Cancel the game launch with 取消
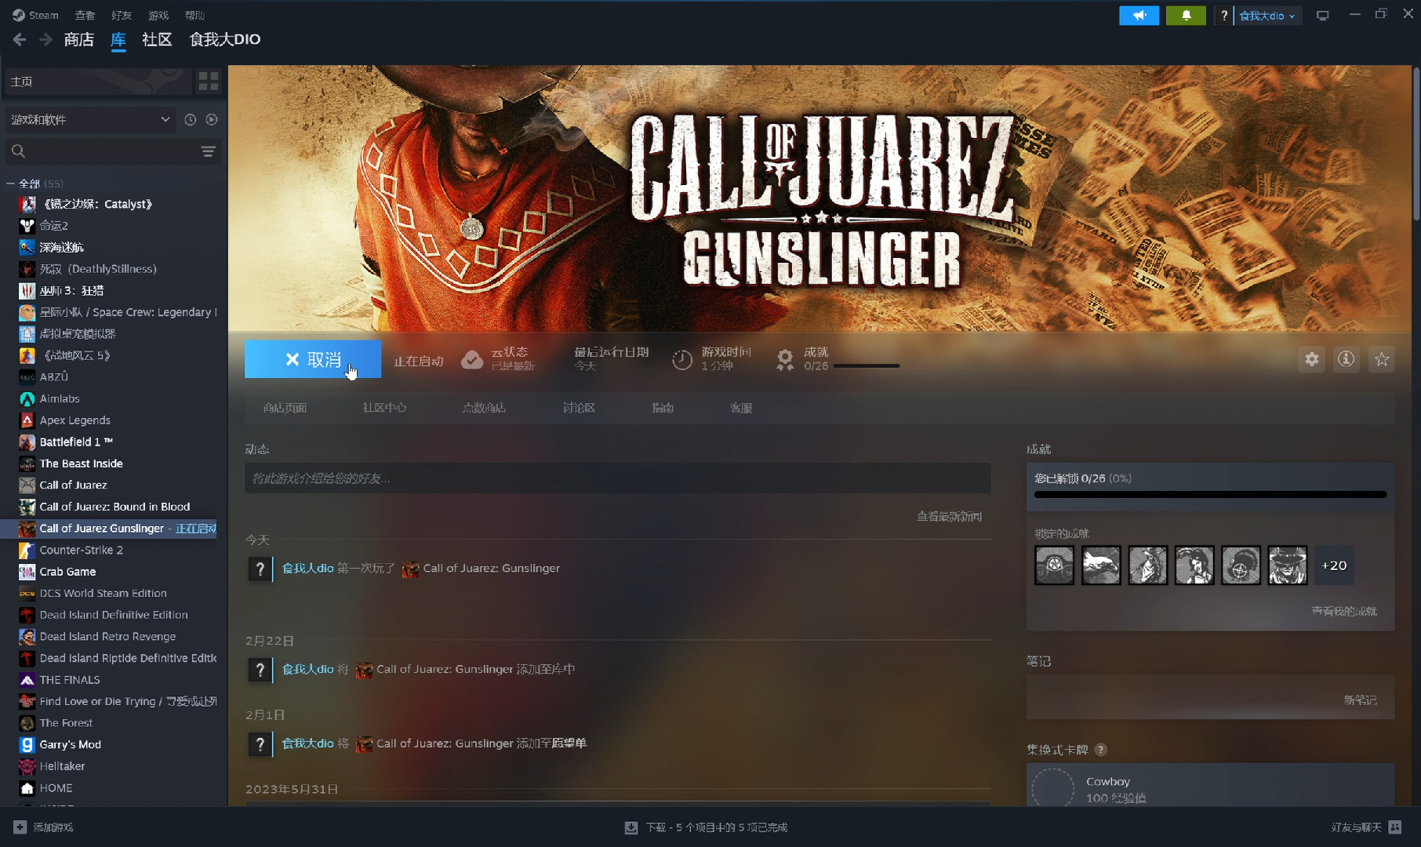The width and height of the screenshot is (1421, 847). (313, 359)
